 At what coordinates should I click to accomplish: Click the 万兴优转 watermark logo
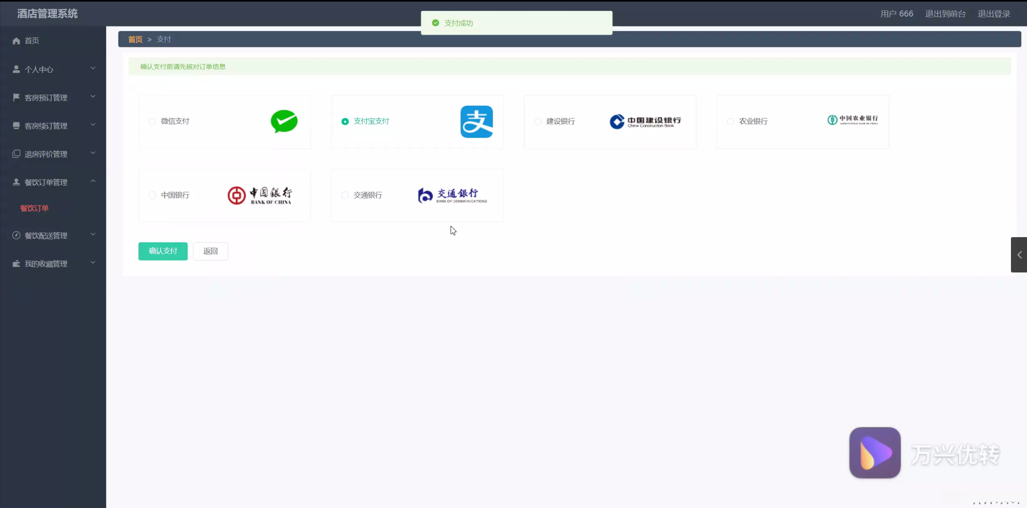[x=874, y=453]
